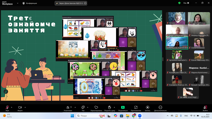Leave meeting with Выйти button
212x119 pixels.
pyautogui.click(x=205, y=108)
